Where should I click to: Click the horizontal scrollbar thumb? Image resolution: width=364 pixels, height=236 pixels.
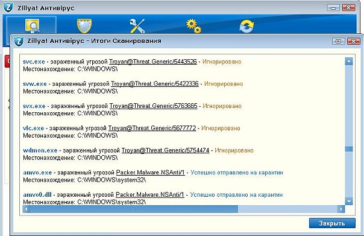pos(134,209)
